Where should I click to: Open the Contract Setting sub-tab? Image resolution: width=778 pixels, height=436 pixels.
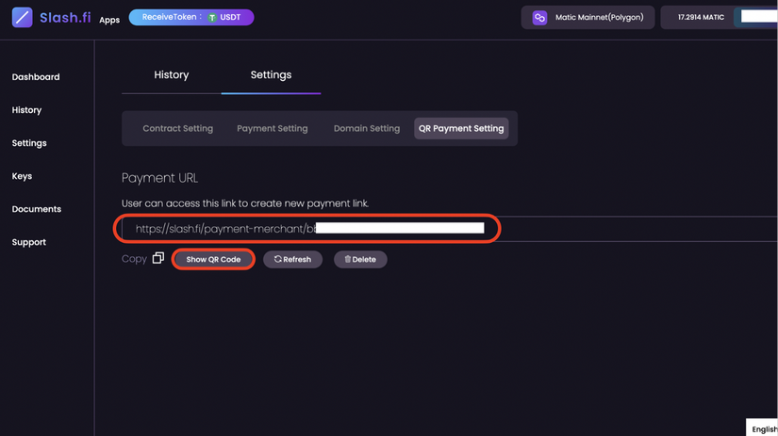(x=178, y=128)
